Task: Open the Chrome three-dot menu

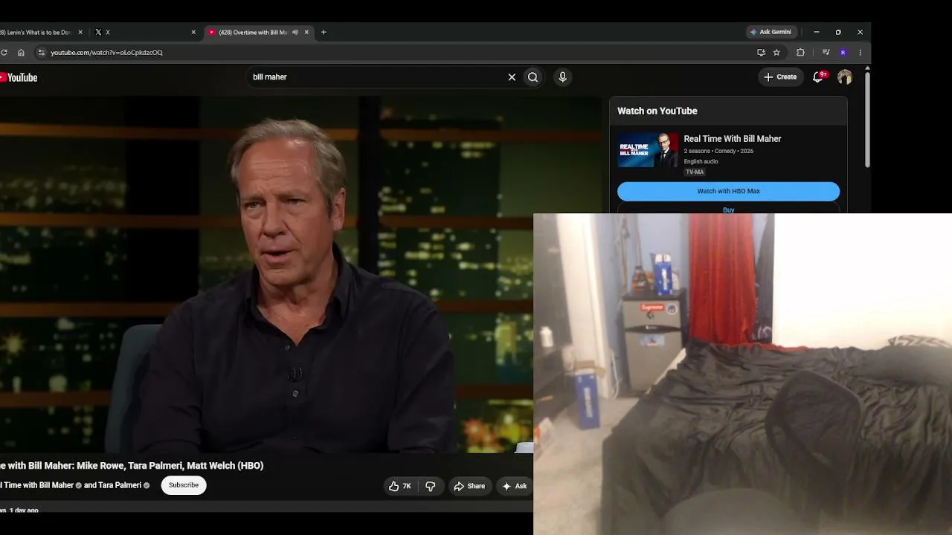Action: [860, 53]
